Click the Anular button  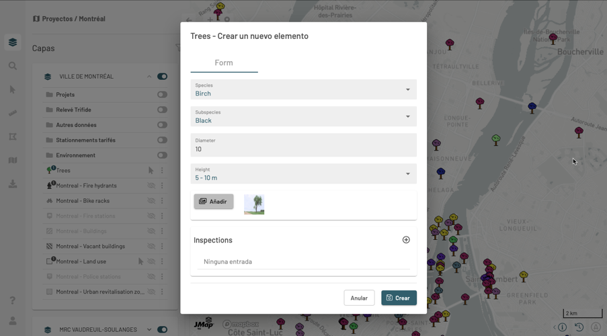(x=359, y=298)
